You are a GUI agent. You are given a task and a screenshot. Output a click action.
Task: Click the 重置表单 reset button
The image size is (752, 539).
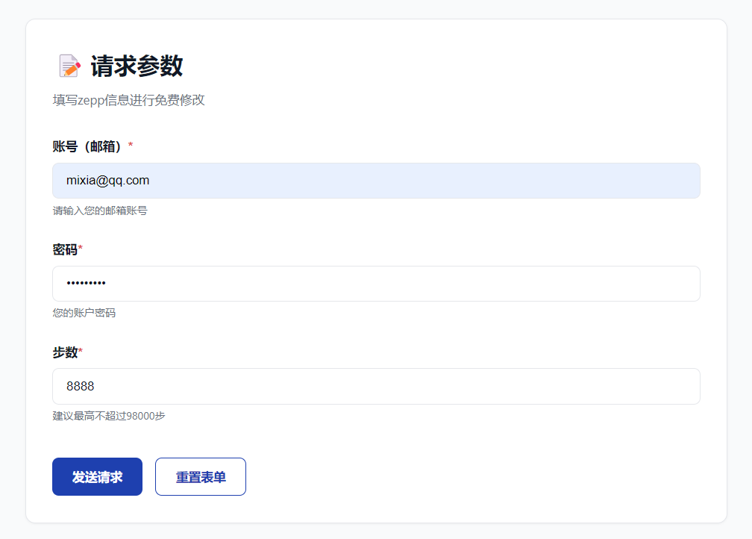(x=200, y=476)
